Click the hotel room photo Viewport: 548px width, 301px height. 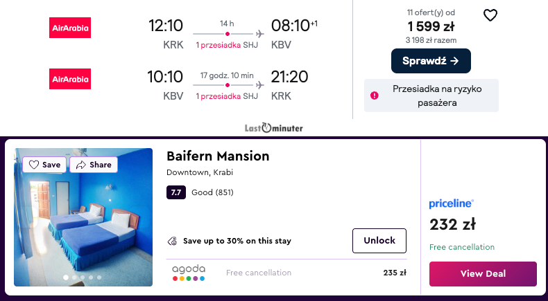[83, 221]
